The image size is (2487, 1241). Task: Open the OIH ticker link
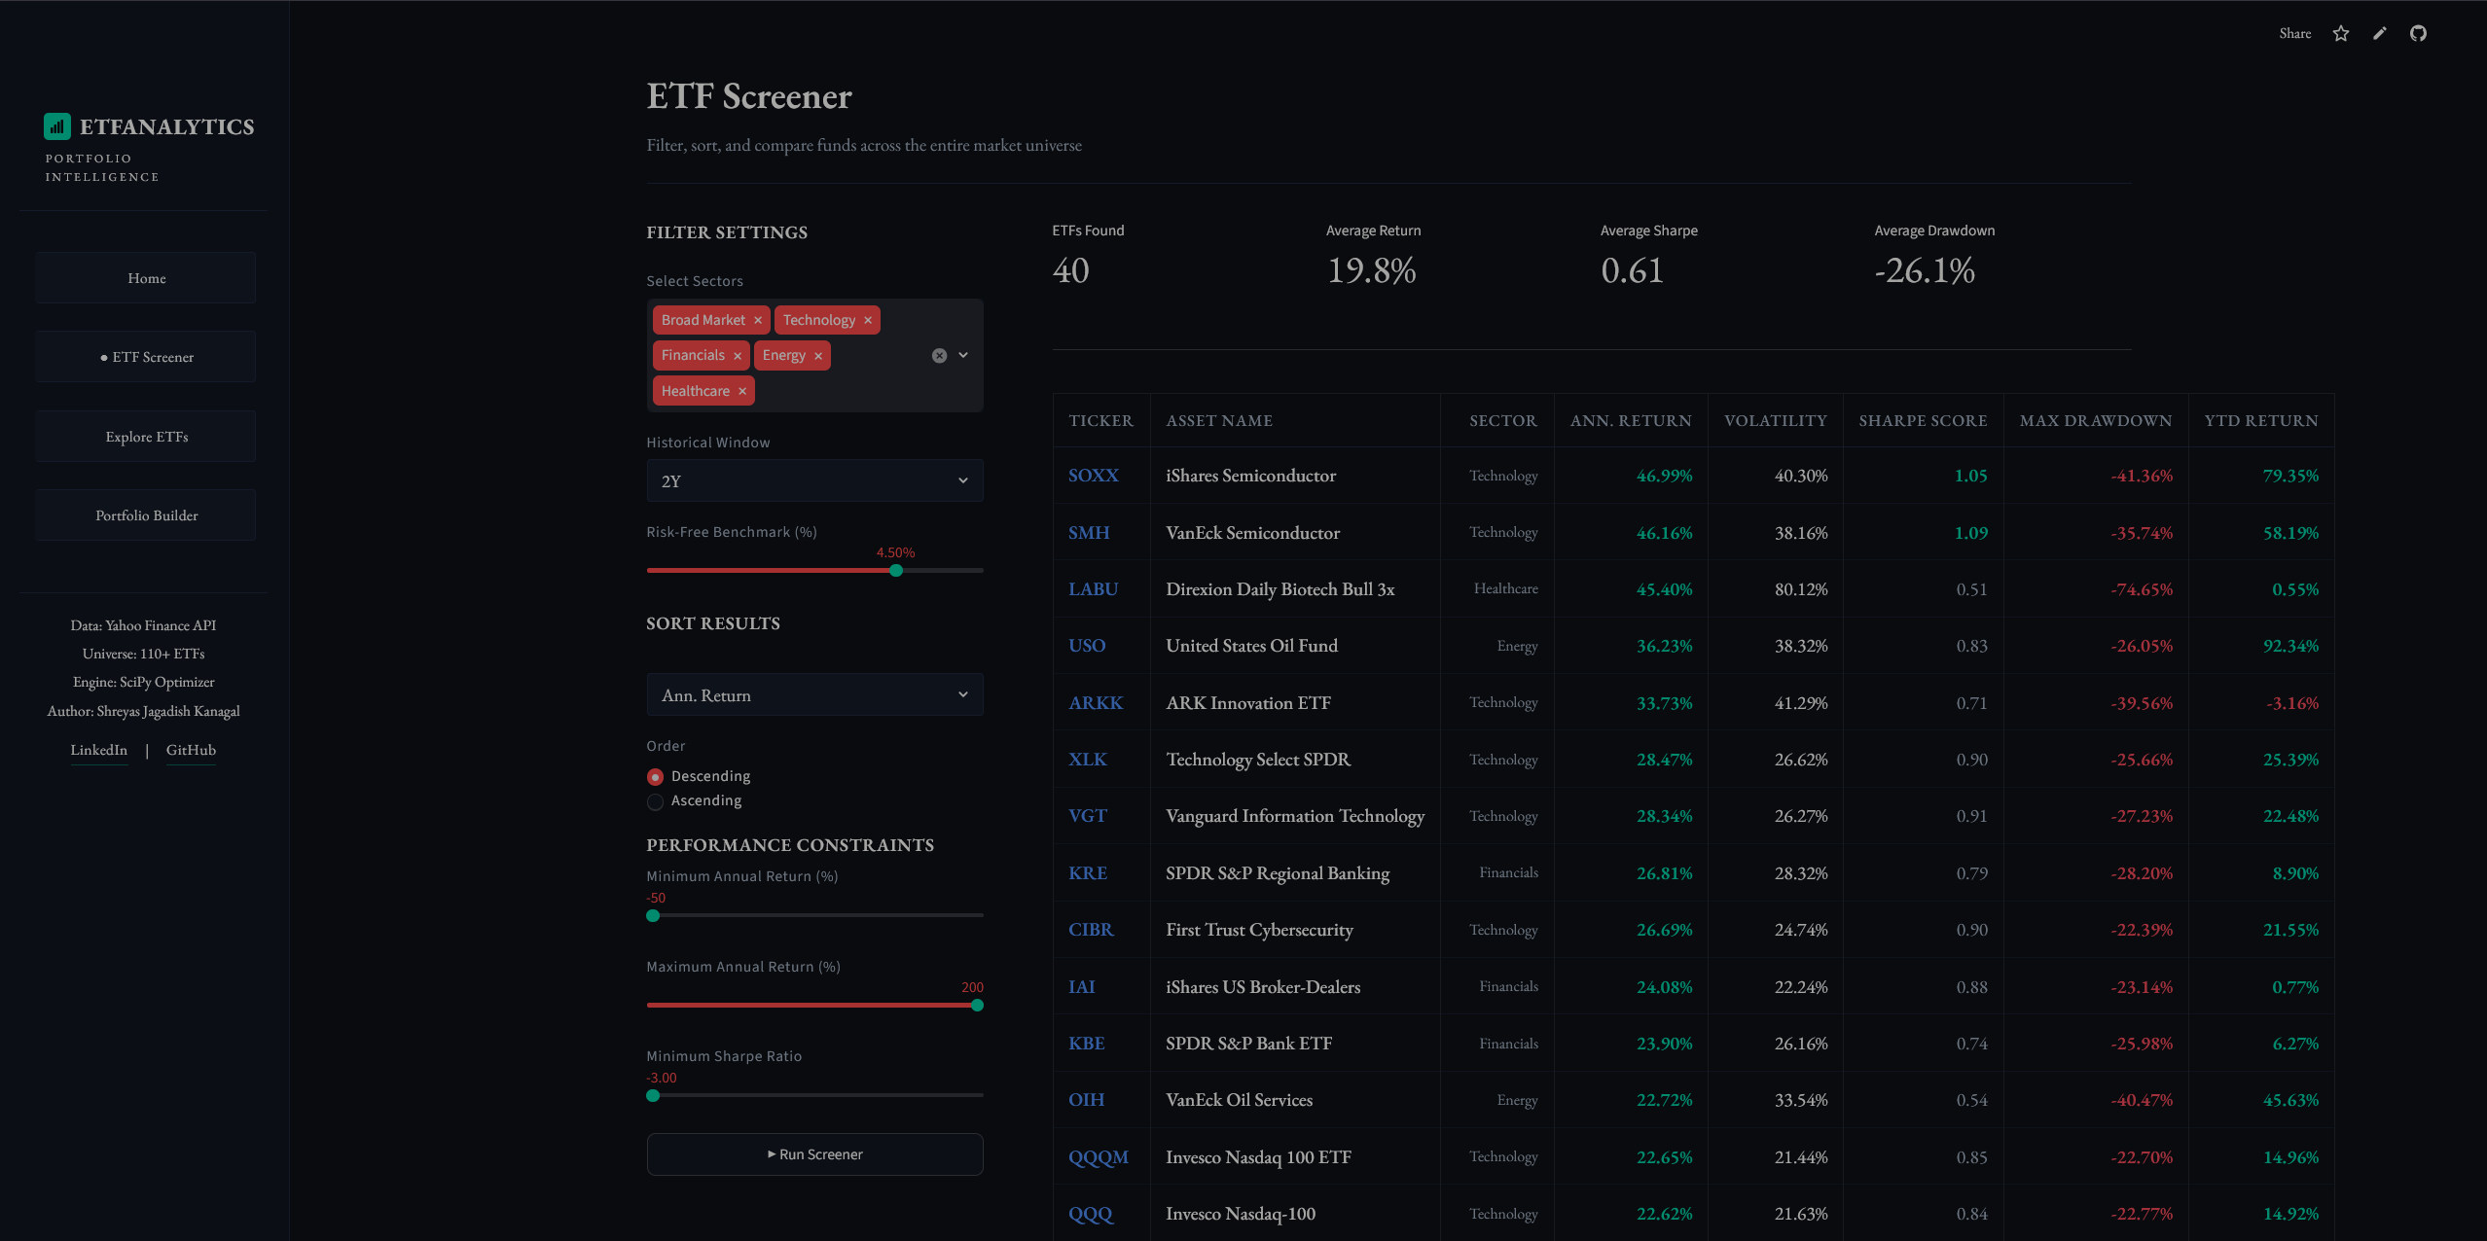pos(1087,1100)
